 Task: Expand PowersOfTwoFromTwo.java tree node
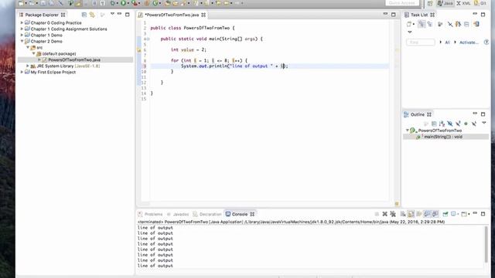(x=39, y=59)
